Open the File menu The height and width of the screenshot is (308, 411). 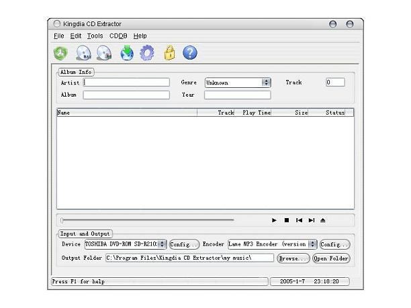[58, 36]
